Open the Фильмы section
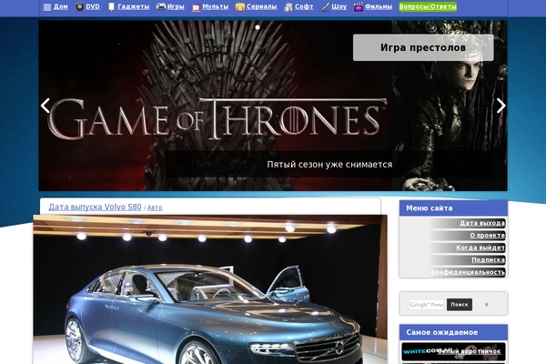Image resolution: width=546 pixels, height=364 pixels. pos(379,6)
